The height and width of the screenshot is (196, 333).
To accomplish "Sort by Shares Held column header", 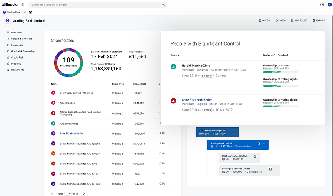I will (x=140, y=84).
